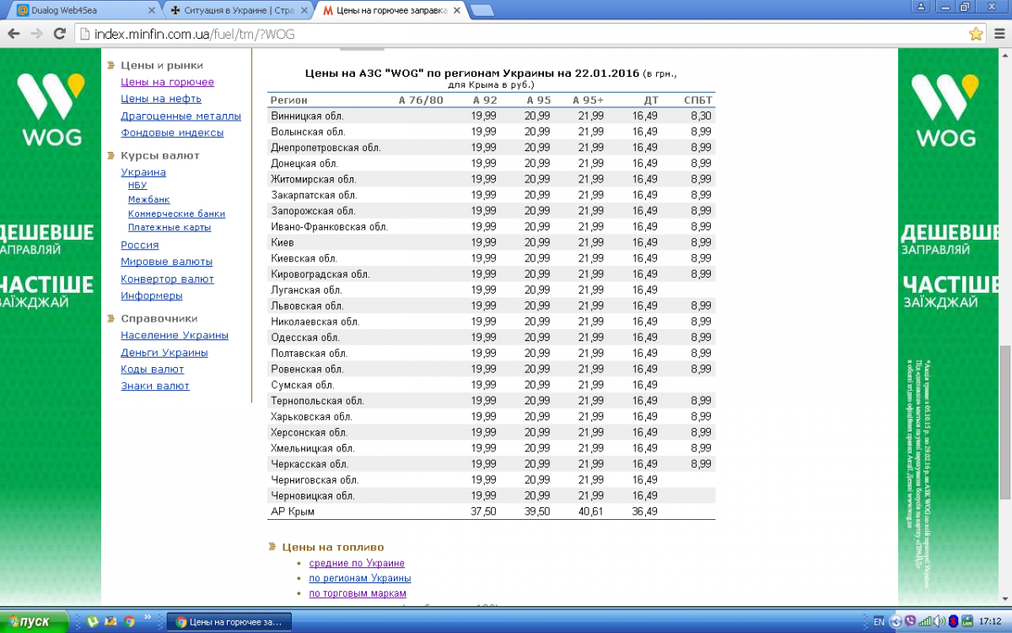1012x633 pixels.
Task: Click the network signal strength tray icon
Action: click(925, 622)
